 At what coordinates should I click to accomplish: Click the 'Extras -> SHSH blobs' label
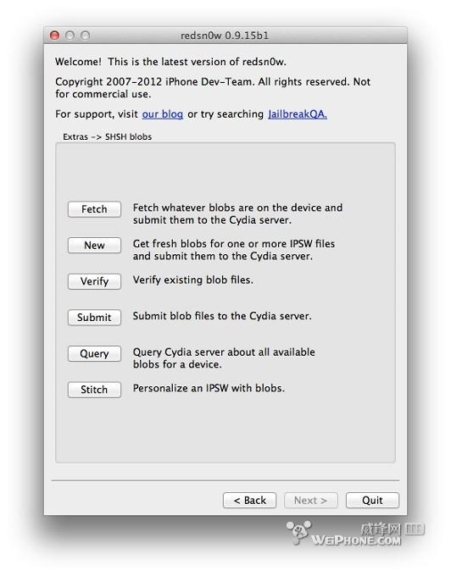click(108, 136)
